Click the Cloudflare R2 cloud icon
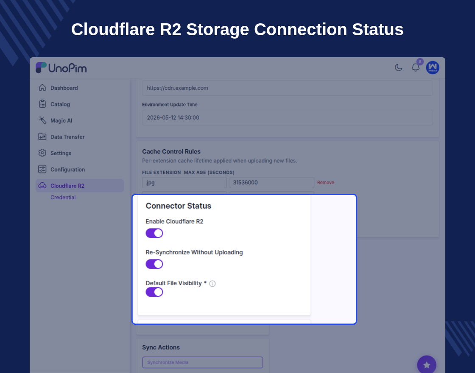The height and width of the screenshot is (373, 475). click(42, 186)
